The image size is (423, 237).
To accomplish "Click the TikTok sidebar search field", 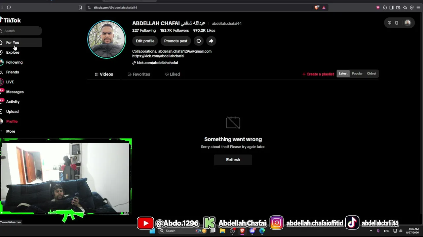I will pos(21,31).
